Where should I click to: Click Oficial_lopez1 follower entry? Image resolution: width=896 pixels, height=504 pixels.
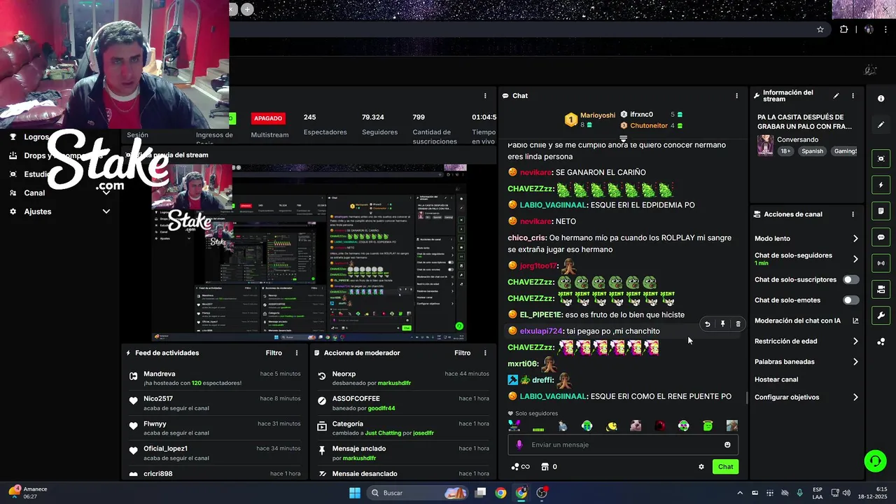pos(165,449)
